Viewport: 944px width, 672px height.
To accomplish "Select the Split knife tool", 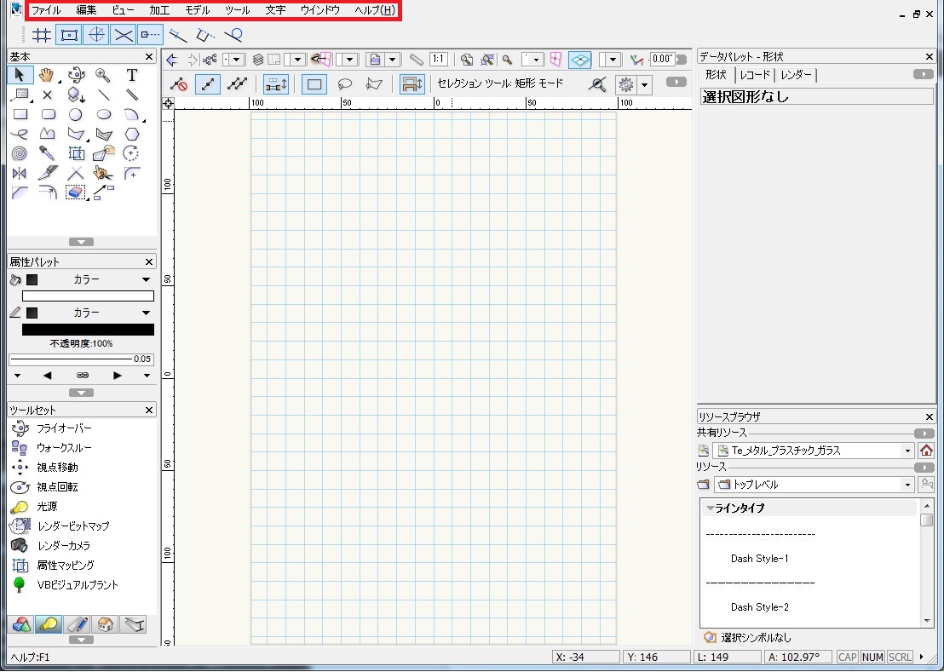I will click(x=48, y=173).
